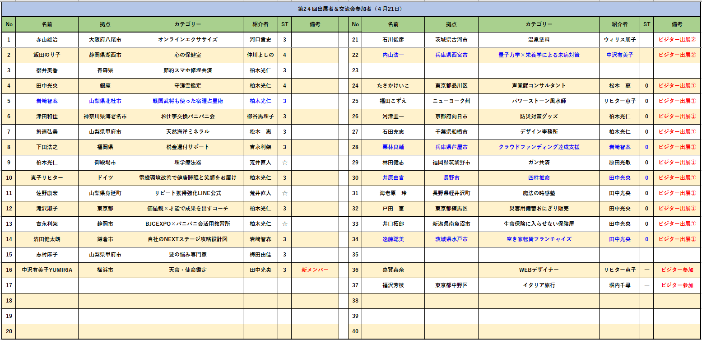Click the blue text cell 岩崎智春 in row 5

coord(47,101)
